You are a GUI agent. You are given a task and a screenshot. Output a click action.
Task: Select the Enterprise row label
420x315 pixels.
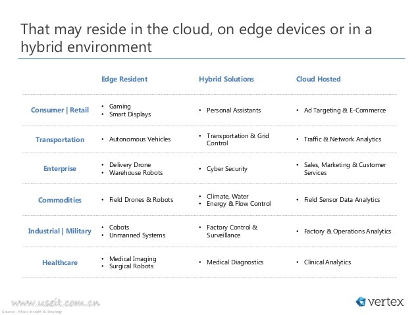point(60,168)
